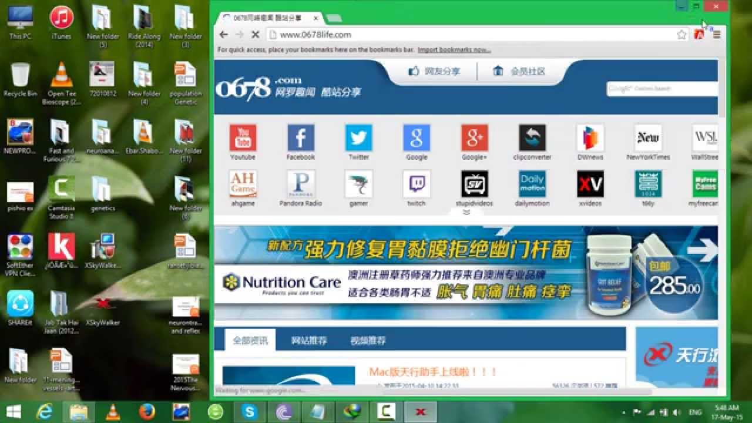The width and height of the screenshot is (752, 423).
Task: Select the 0678 browser tab
Action: click(269, 18)
